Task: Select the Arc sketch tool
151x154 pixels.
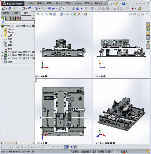Action: coord(43,8)
